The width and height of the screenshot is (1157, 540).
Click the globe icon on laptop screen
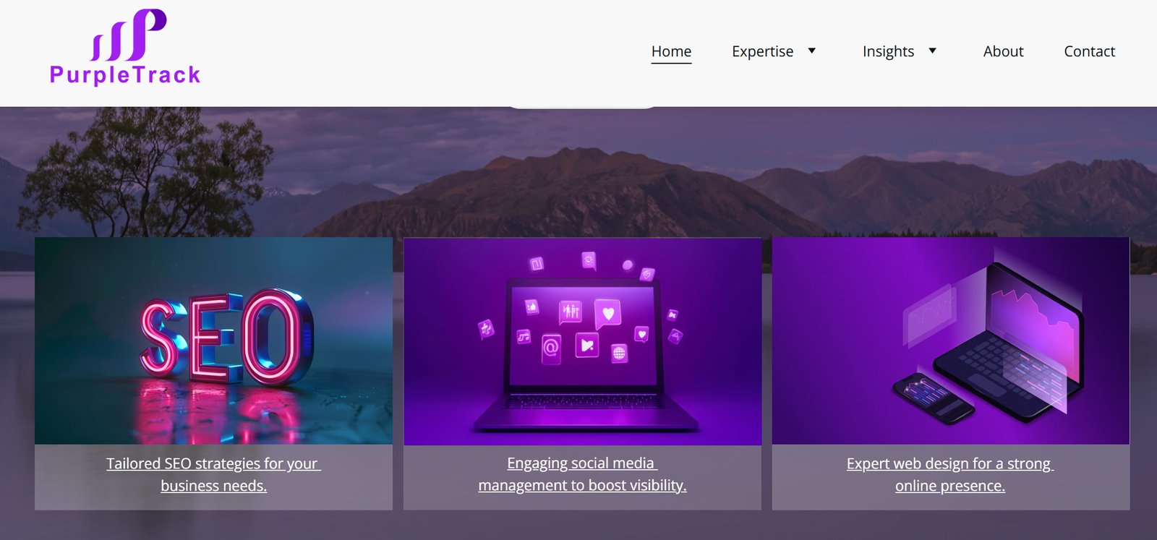click(x=619, y=353)
